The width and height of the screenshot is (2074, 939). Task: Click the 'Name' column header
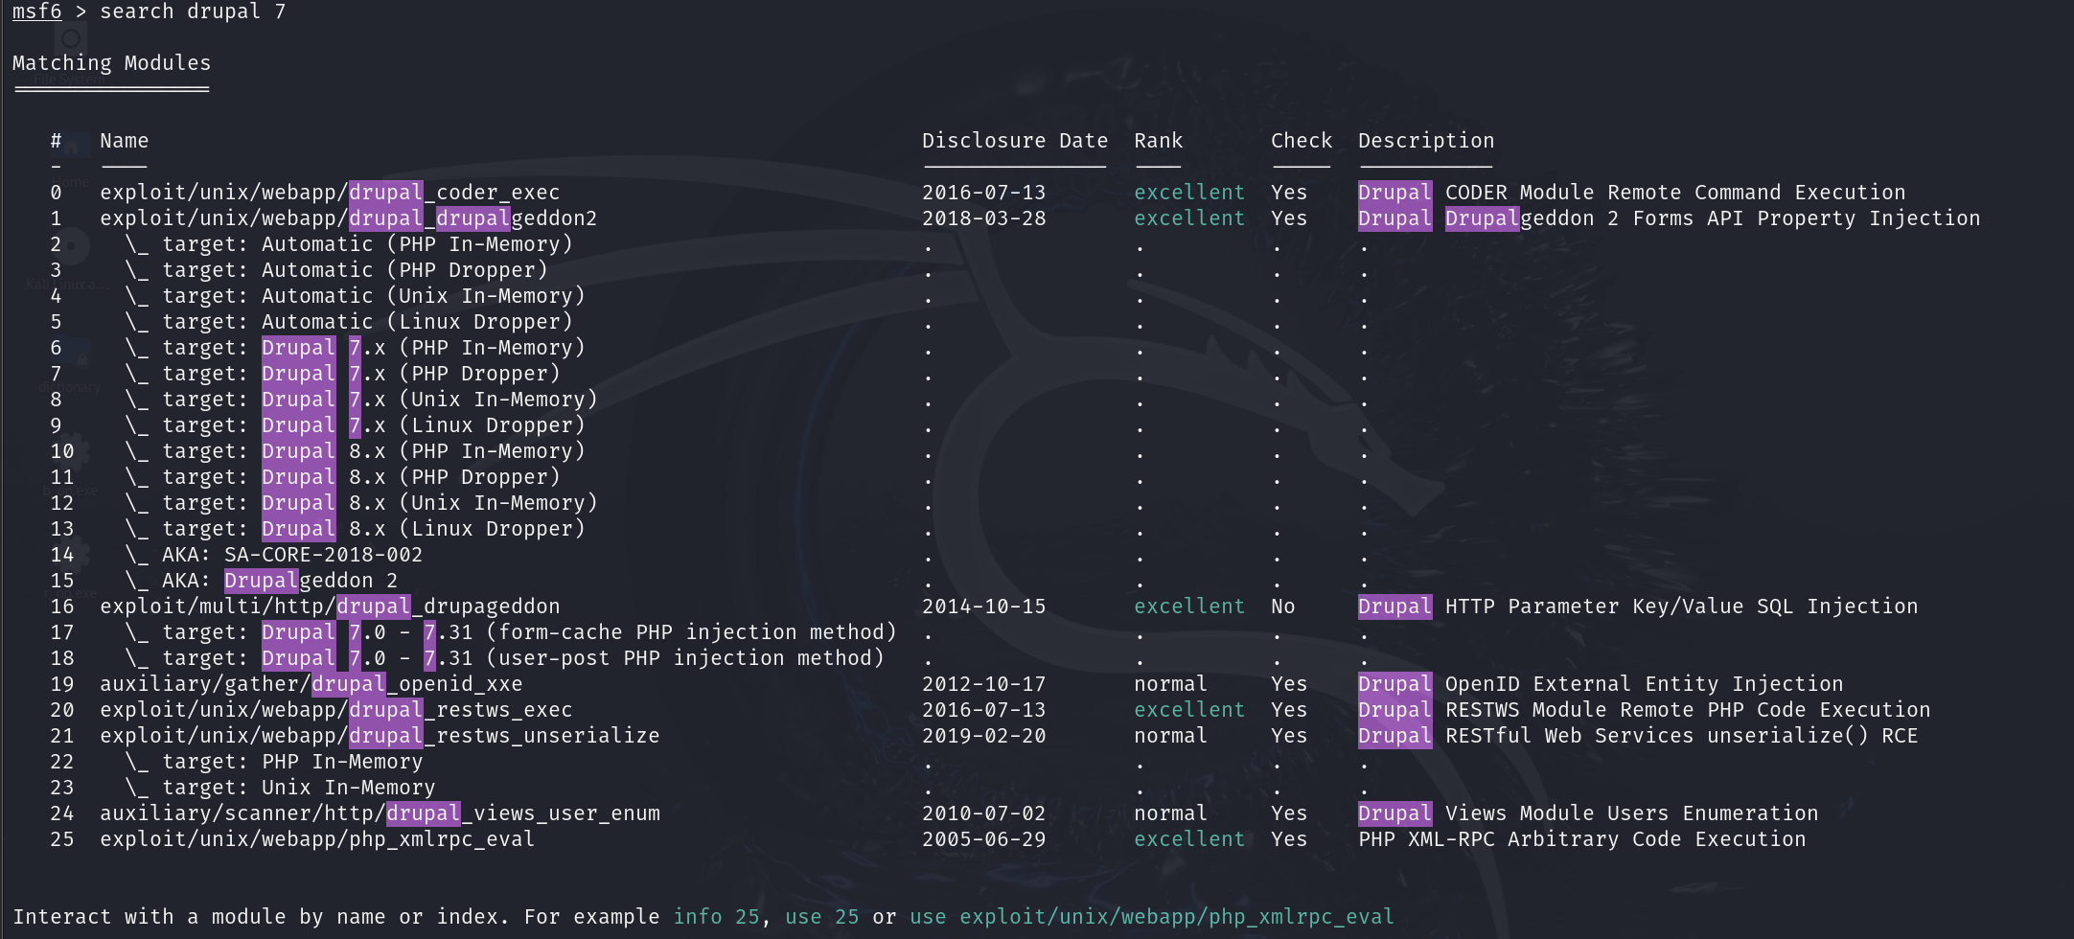125,141
